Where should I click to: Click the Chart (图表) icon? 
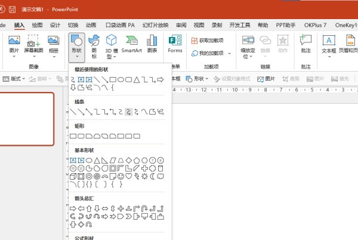tap(152, 44)
